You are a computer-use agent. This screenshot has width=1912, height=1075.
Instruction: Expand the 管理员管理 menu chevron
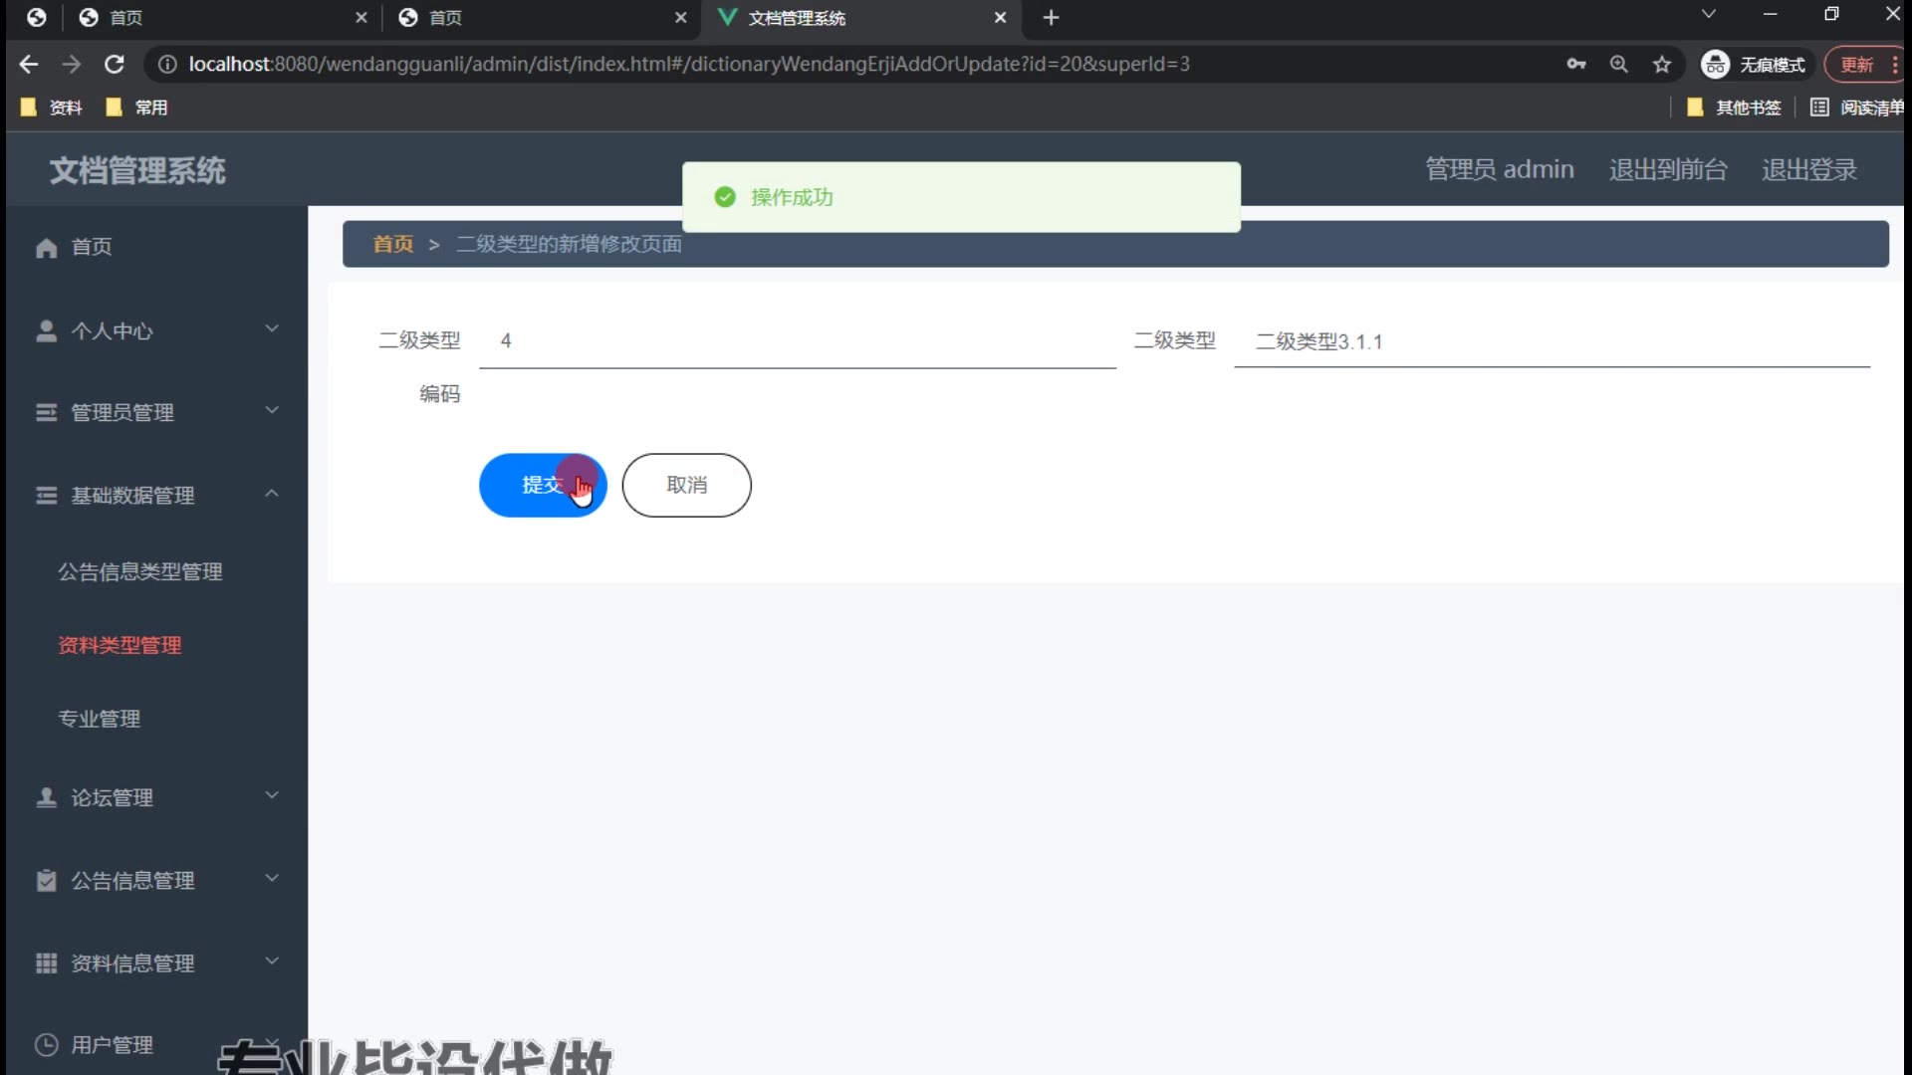click(x=272, y=410)
